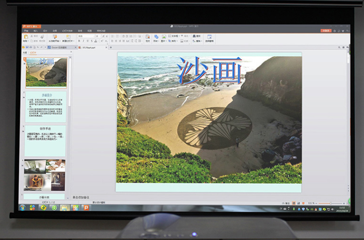Image resolution: width=364 pixels, height=240 pixels.
Task: Click the Shapes icon in ribbon
Action: click(156, 37)
